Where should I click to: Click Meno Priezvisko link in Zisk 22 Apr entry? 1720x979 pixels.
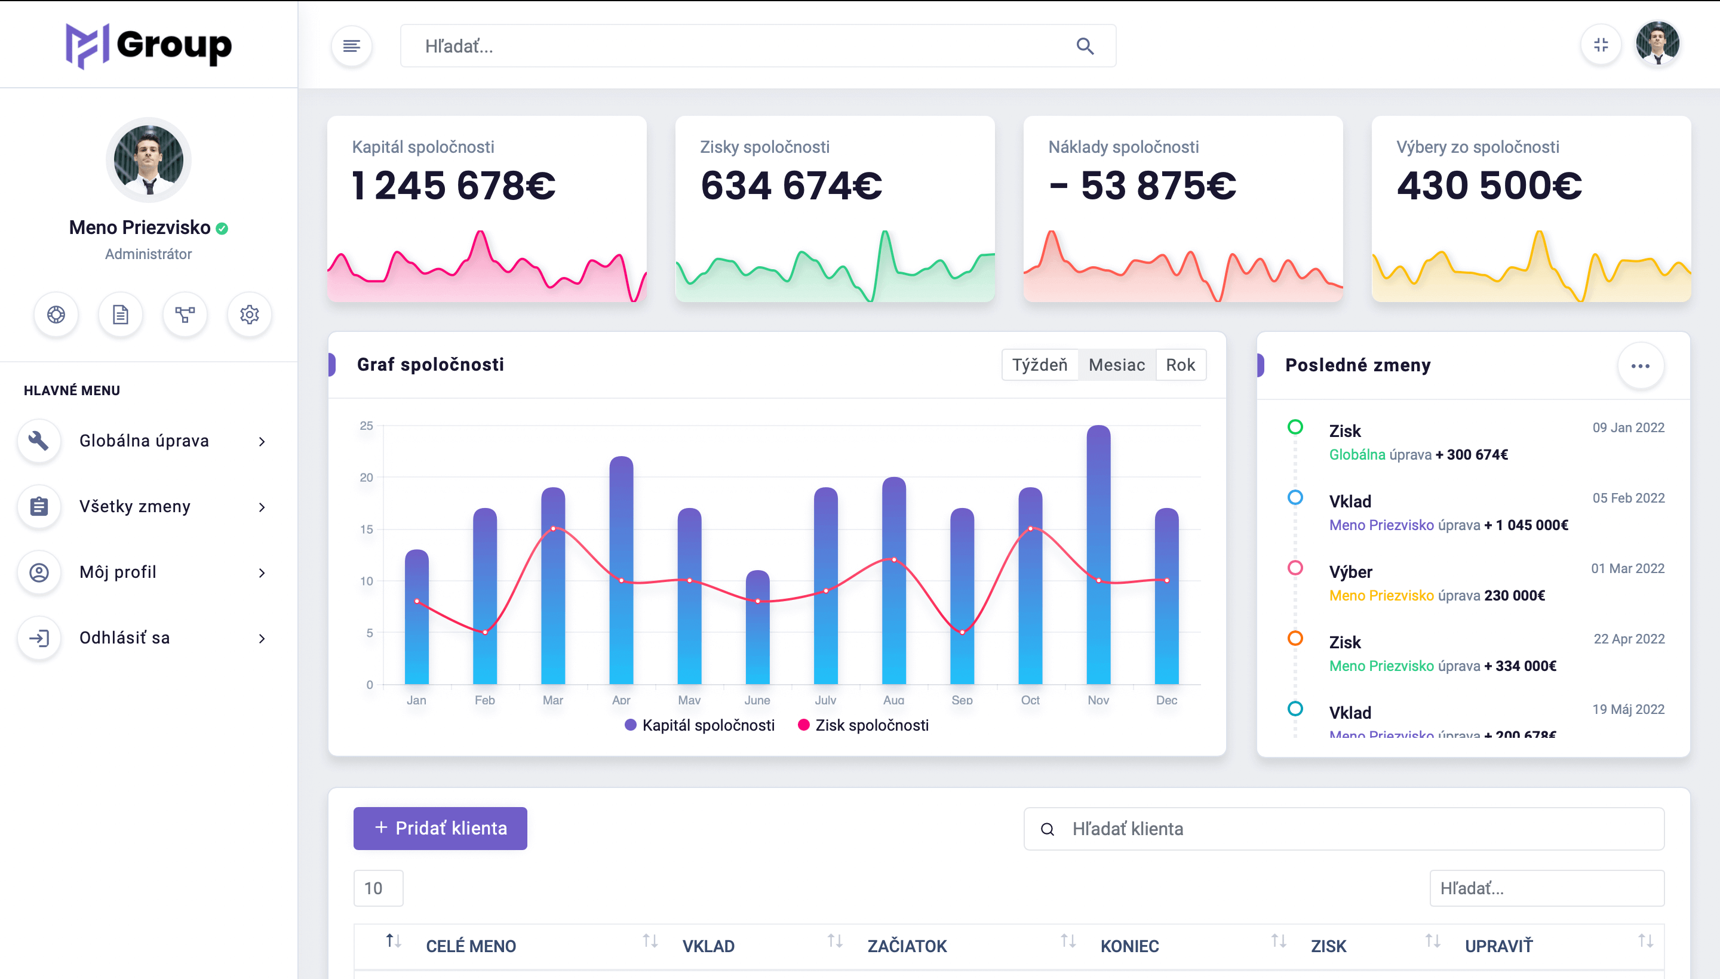pyautogui.click(x=1381, y=666)
